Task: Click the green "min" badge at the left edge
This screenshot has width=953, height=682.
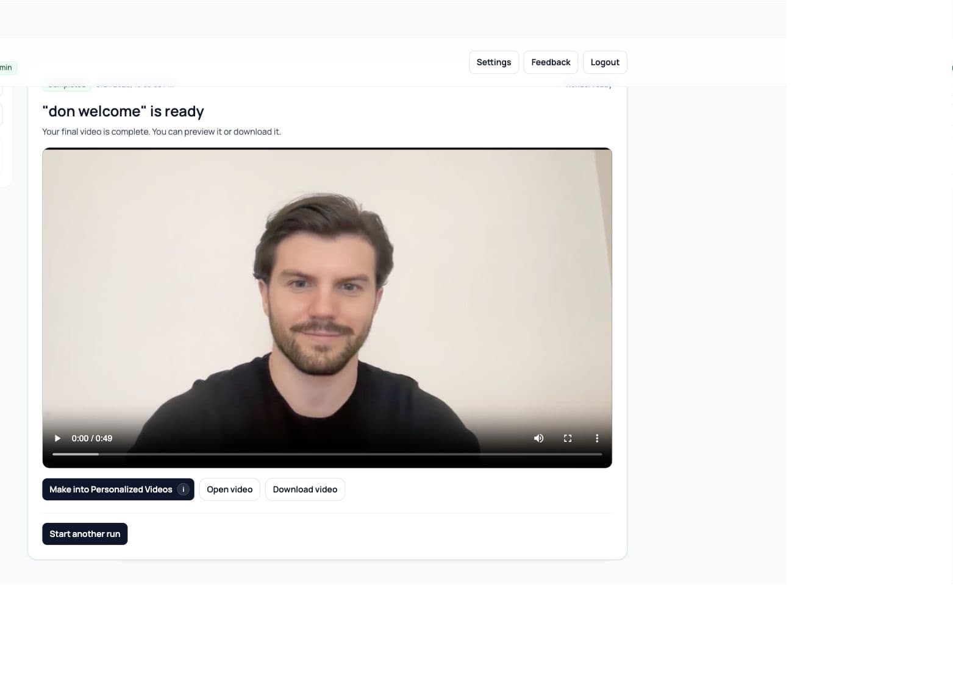Action: (x=7, y=68)
